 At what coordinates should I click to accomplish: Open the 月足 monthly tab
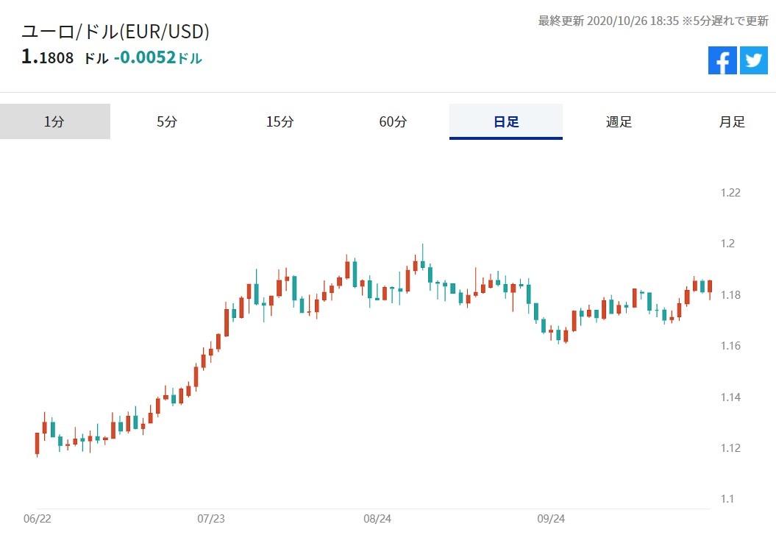click(732, 122)
